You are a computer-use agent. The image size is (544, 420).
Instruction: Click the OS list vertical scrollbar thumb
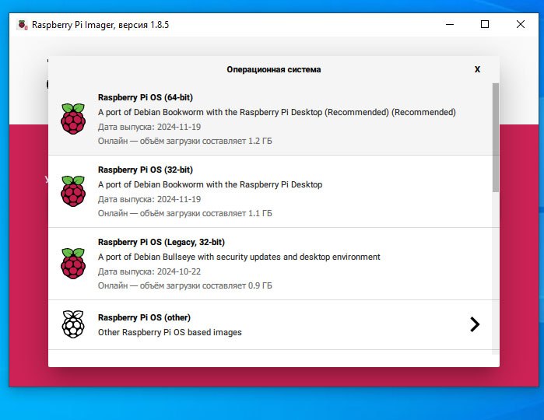pyautogui.click(x=496, y=138)
